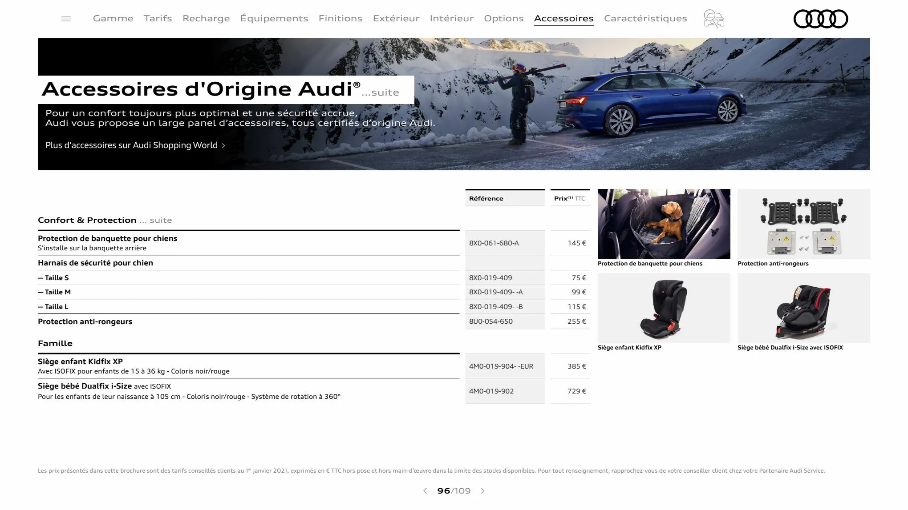Click Options navigation menu item
Screen dimensions: 908x510
coord(503,18)
